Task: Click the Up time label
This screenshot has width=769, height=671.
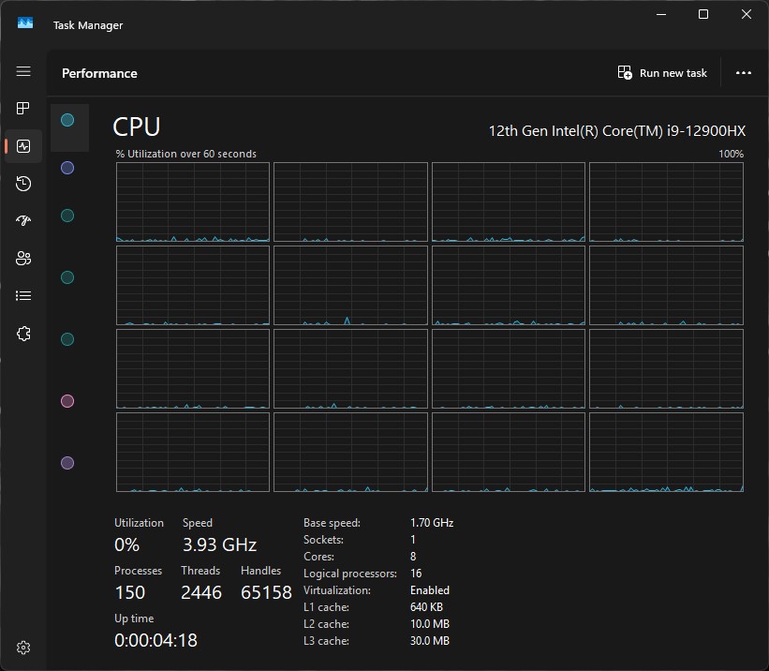Action: 134,619
